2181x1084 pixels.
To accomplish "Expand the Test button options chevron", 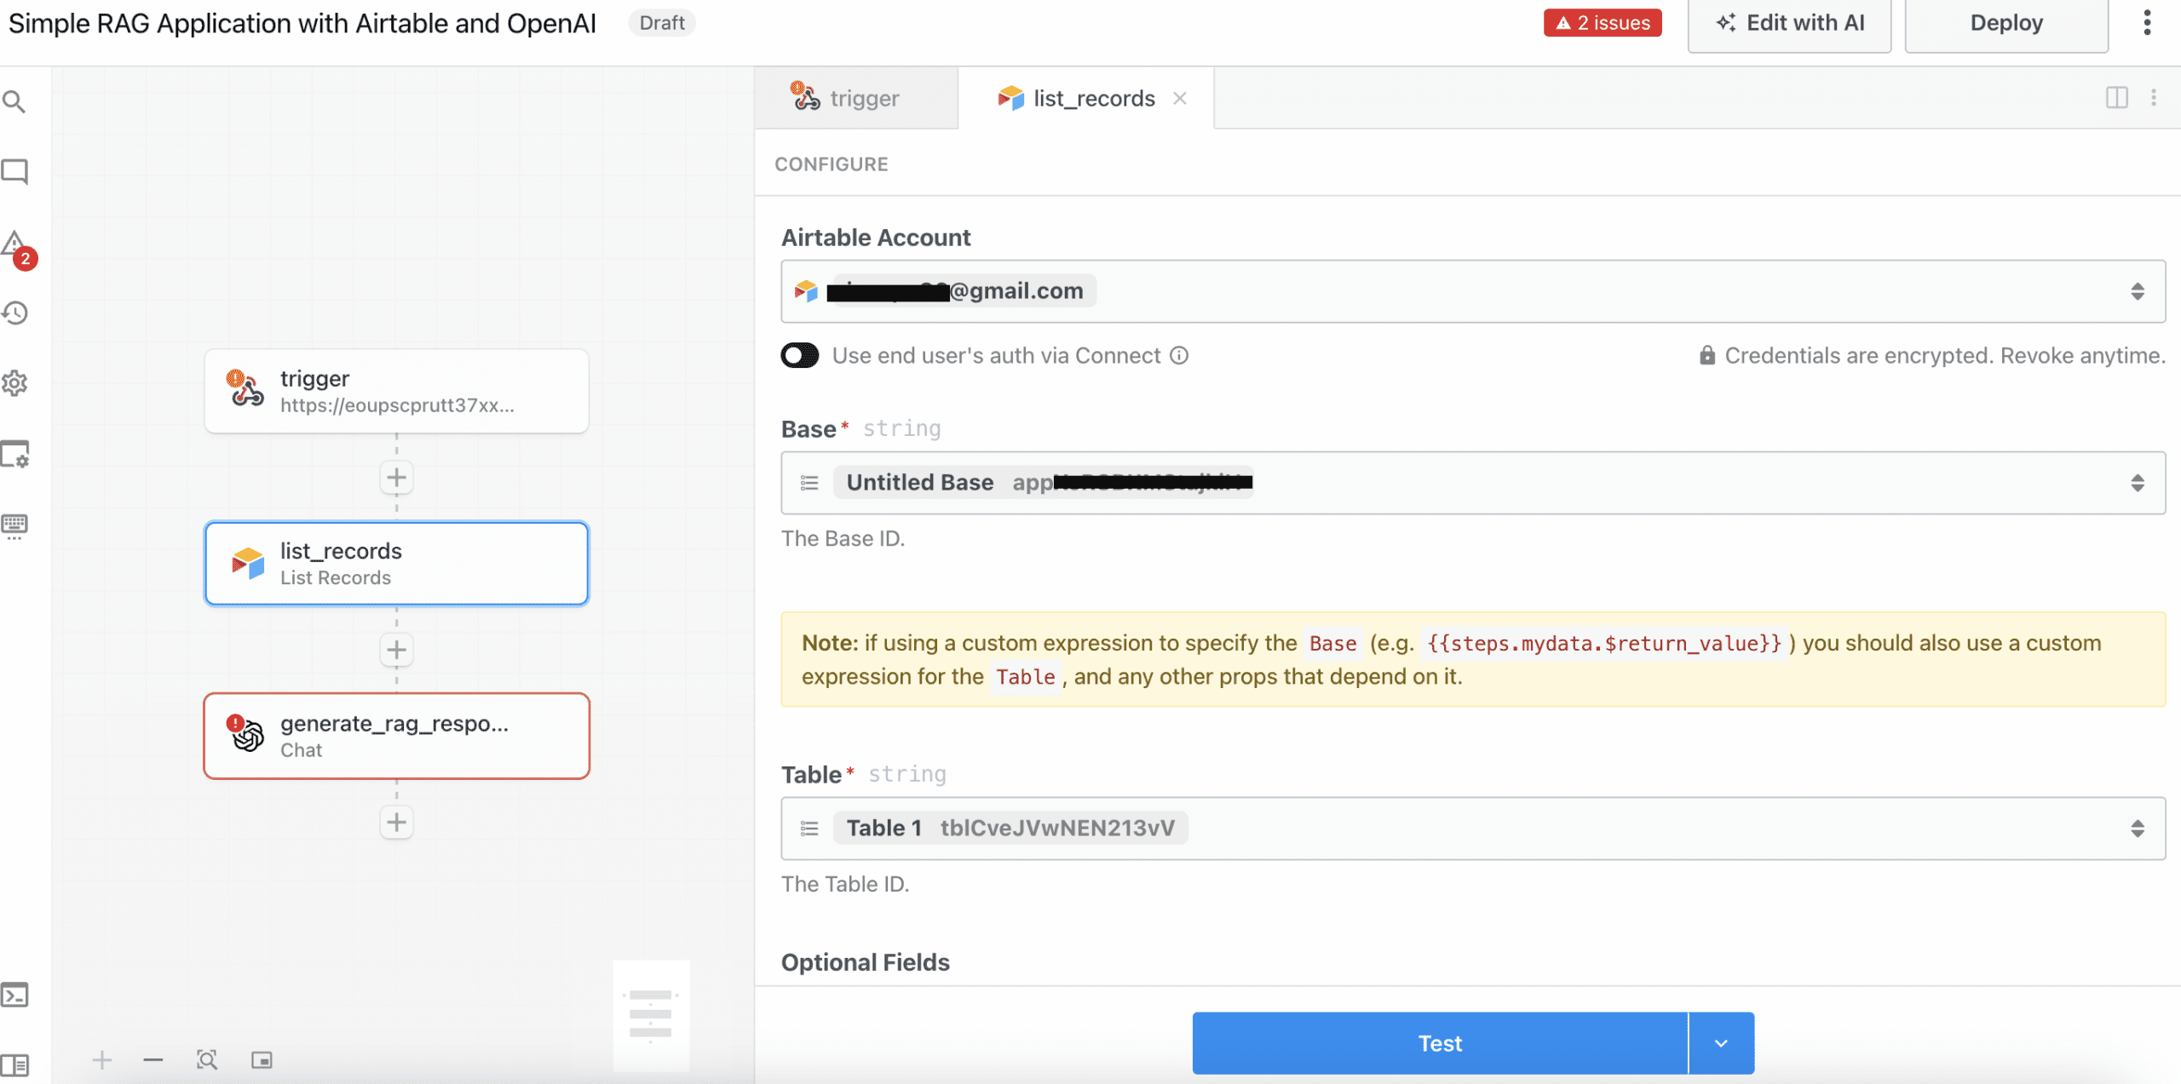I will [1722, 1042].
